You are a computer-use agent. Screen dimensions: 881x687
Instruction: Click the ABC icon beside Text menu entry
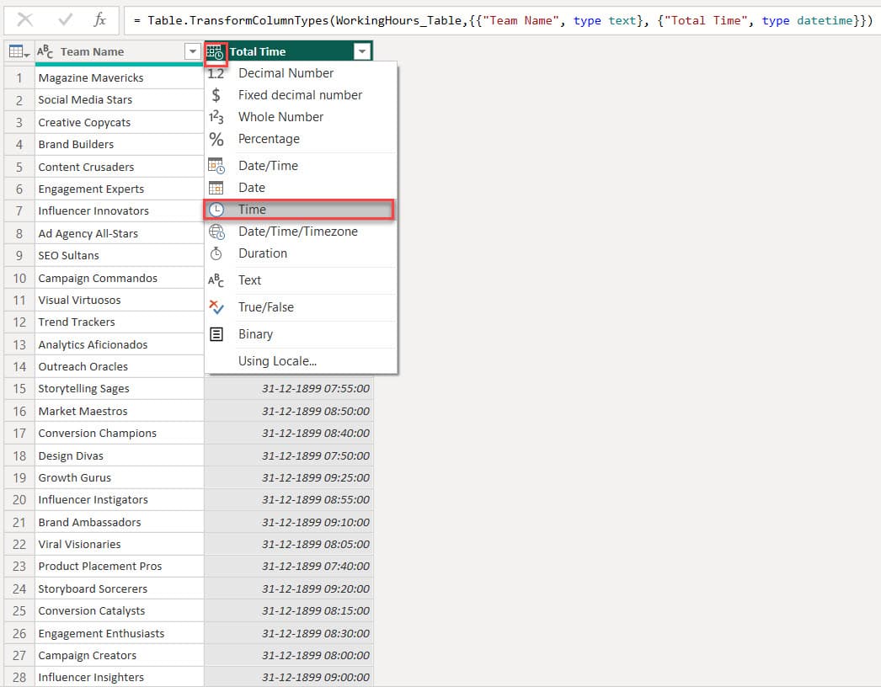(216, 280)
